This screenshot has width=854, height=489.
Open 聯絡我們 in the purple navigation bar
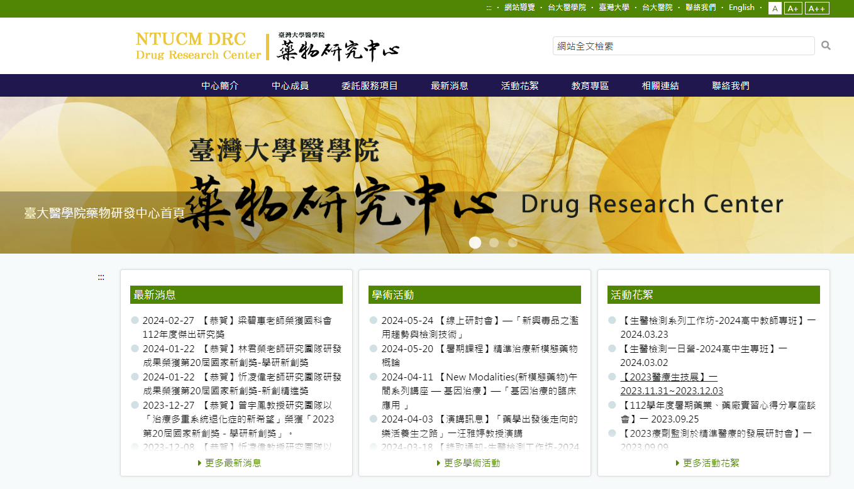pyautogui.click(x=731, y=86)
